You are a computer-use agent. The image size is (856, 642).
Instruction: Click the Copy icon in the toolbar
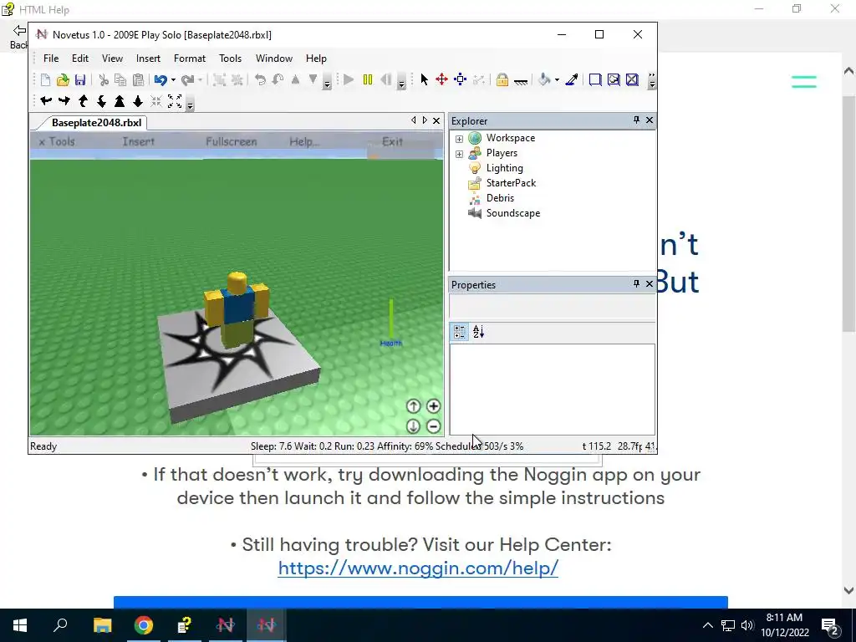tap(120, 80)
